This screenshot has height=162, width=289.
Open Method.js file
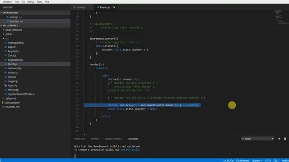coord(13,90)
